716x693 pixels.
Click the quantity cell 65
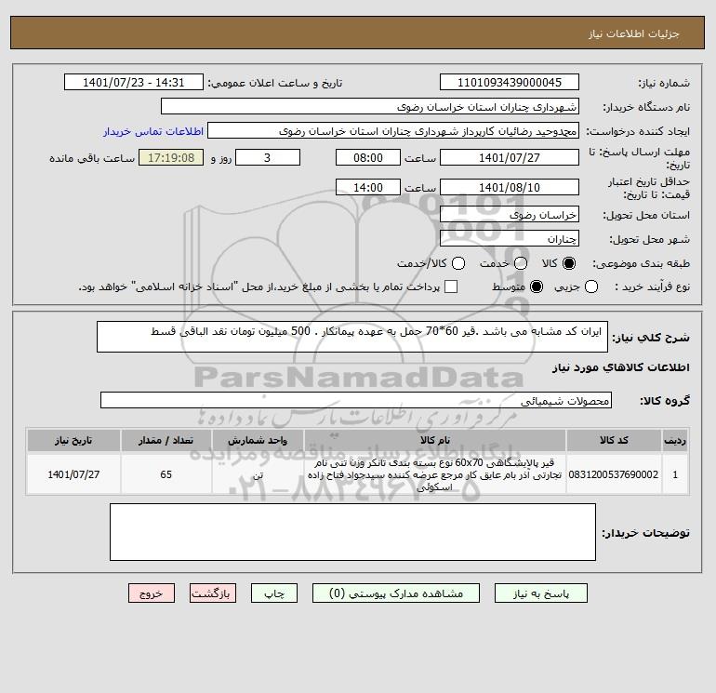click(x=166, y=474)
